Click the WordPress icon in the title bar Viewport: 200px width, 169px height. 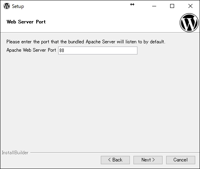7,6
